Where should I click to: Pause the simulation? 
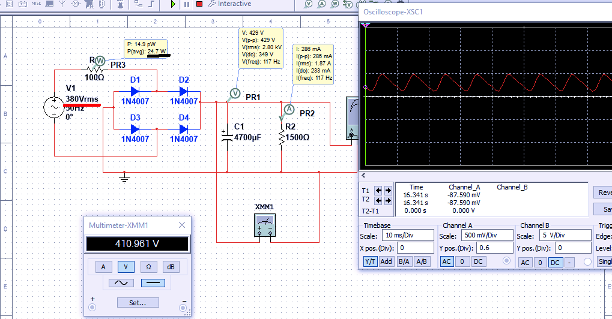[186, 4]
